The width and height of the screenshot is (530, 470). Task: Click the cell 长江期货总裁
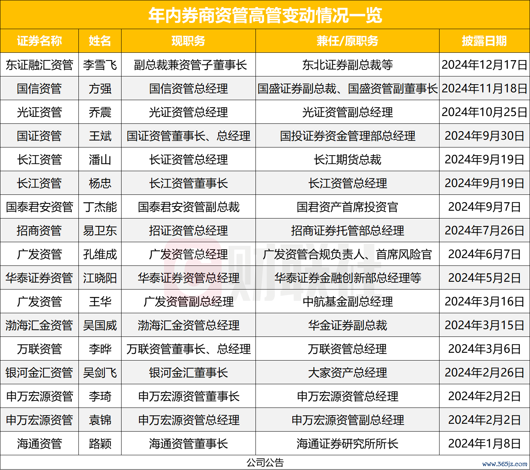point(348,160)
